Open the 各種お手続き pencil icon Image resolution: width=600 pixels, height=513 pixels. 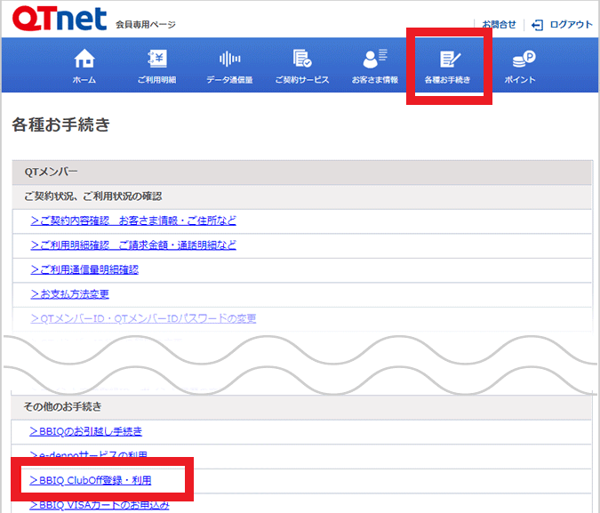click(x=450, y=59)
